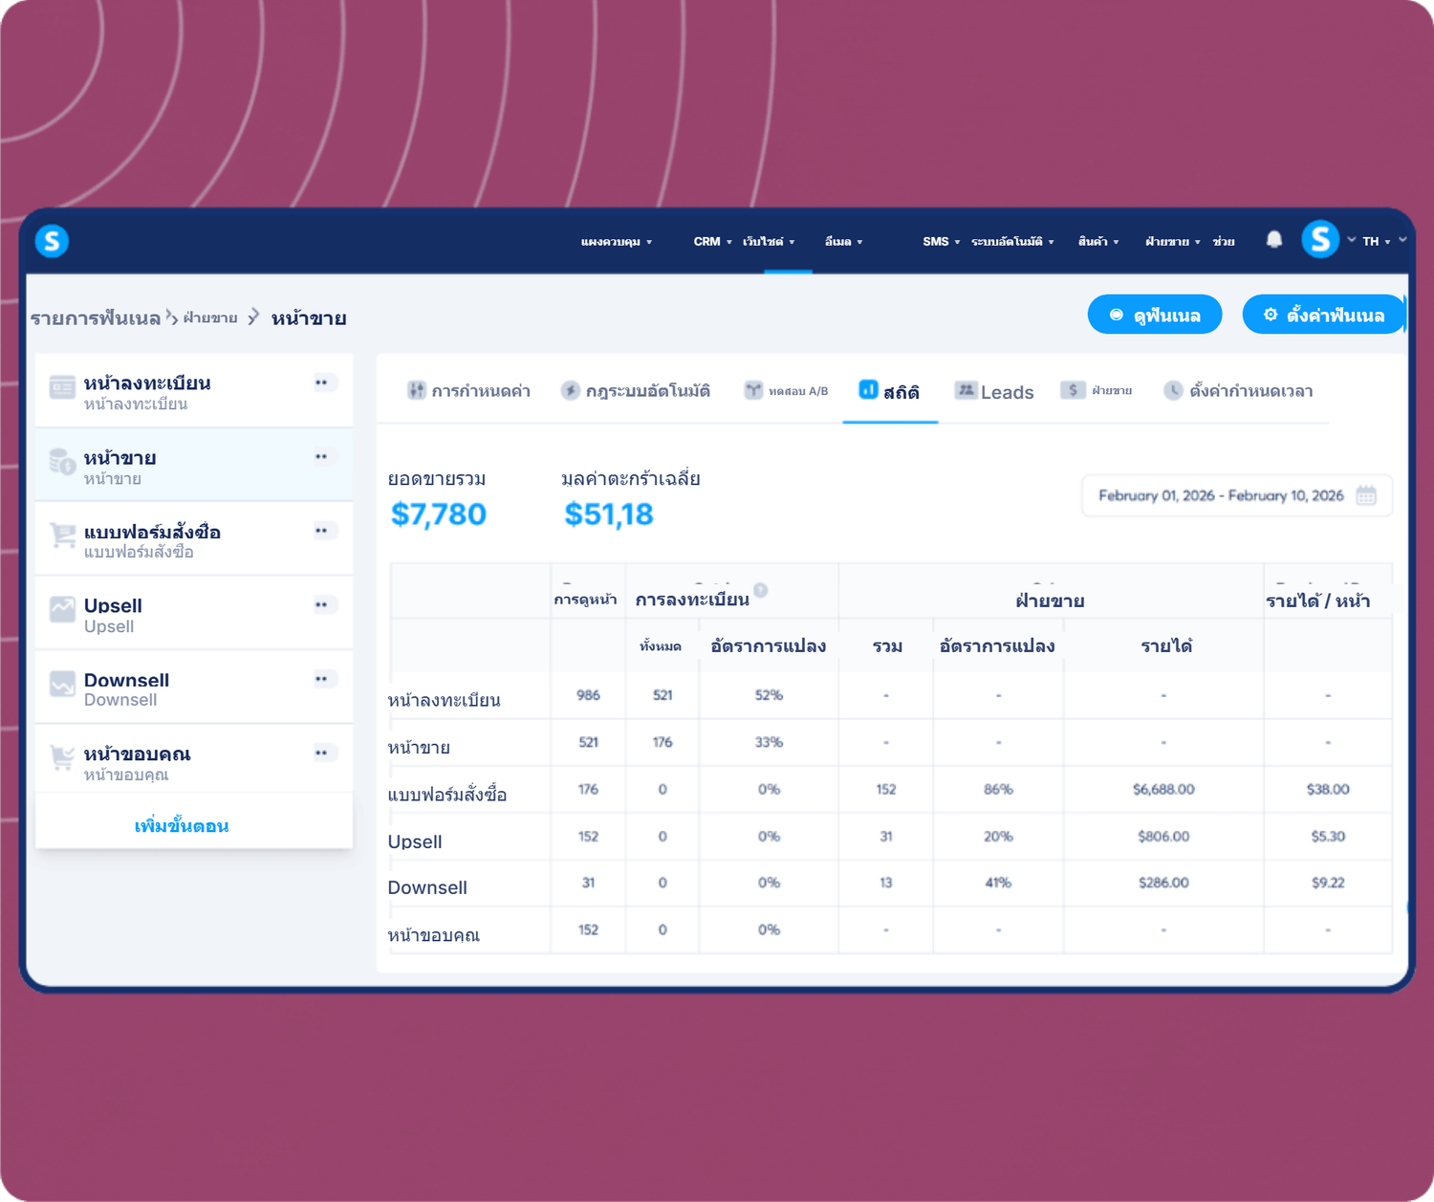Click info icon beside การลงทะเบียน header
The image size is (1434, 1202).
coord(761,590)
